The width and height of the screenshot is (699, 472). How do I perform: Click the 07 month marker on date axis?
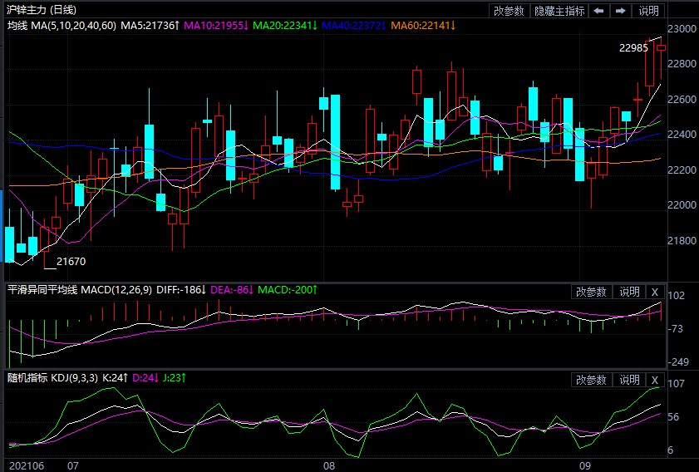click(x=72, y=465)
